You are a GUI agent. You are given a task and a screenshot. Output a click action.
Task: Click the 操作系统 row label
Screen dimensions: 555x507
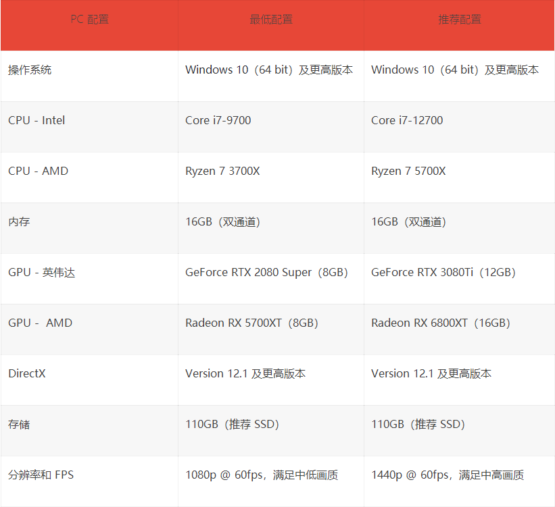(x=30, y=70)
